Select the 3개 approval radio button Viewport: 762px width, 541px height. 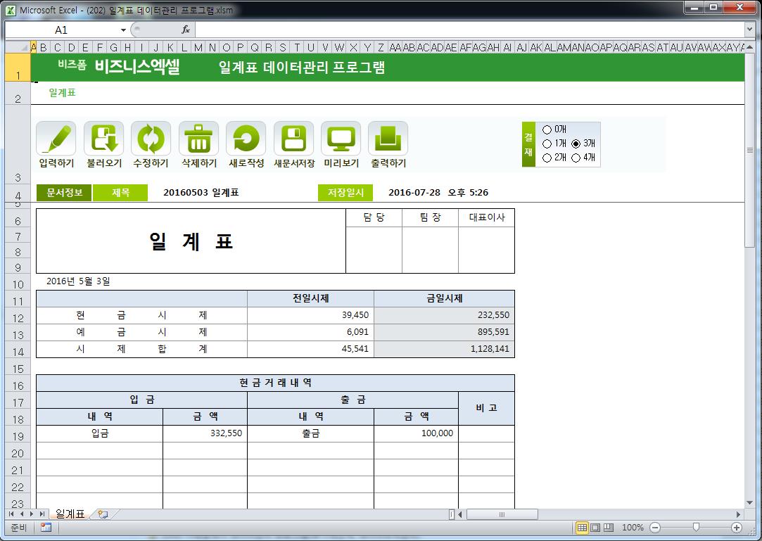click(x=576, y=144)
